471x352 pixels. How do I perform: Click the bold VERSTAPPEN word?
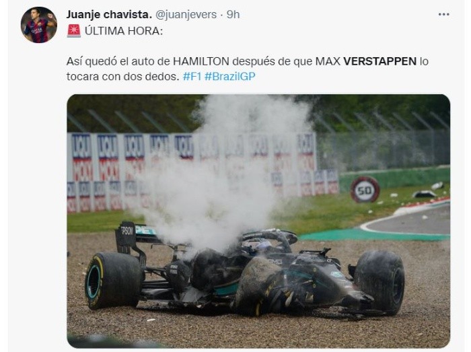(379, 61)
